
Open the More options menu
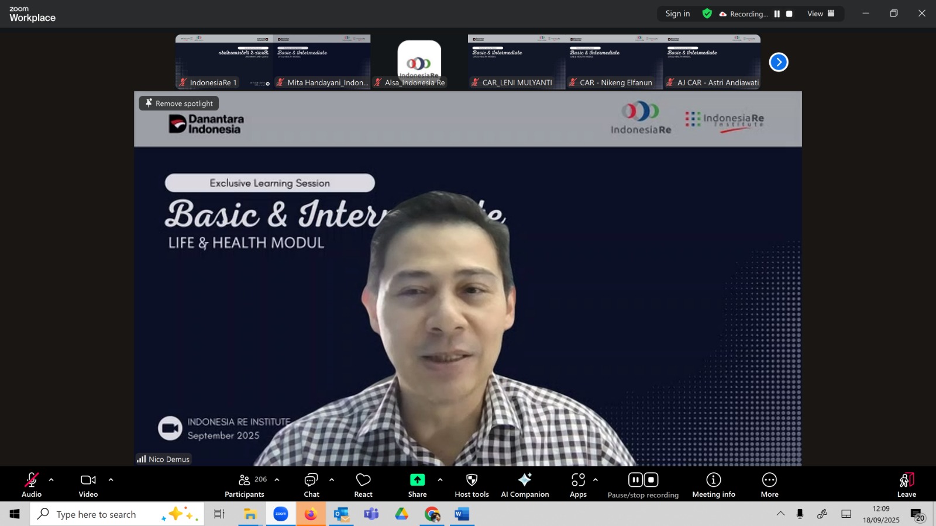click(769, 485)
